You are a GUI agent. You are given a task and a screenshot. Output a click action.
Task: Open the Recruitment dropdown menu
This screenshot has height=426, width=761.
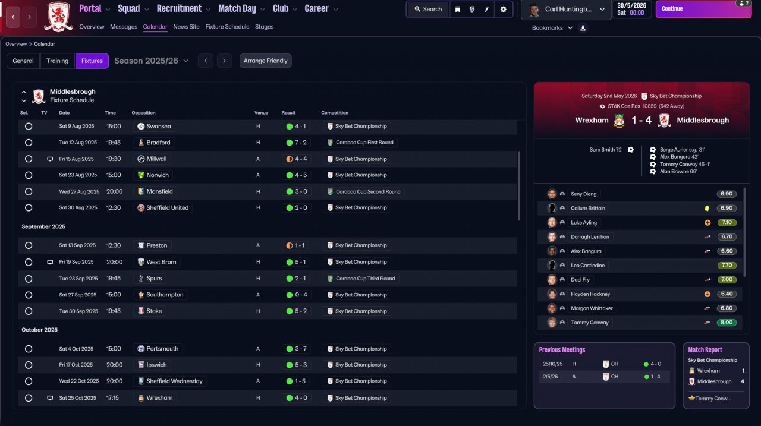pos(183,8)
